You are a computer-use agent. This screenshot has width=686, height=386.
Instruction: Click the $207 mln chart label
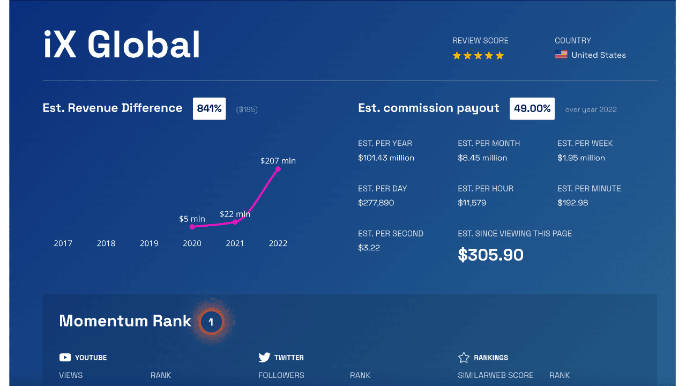[x=278, y=160]
